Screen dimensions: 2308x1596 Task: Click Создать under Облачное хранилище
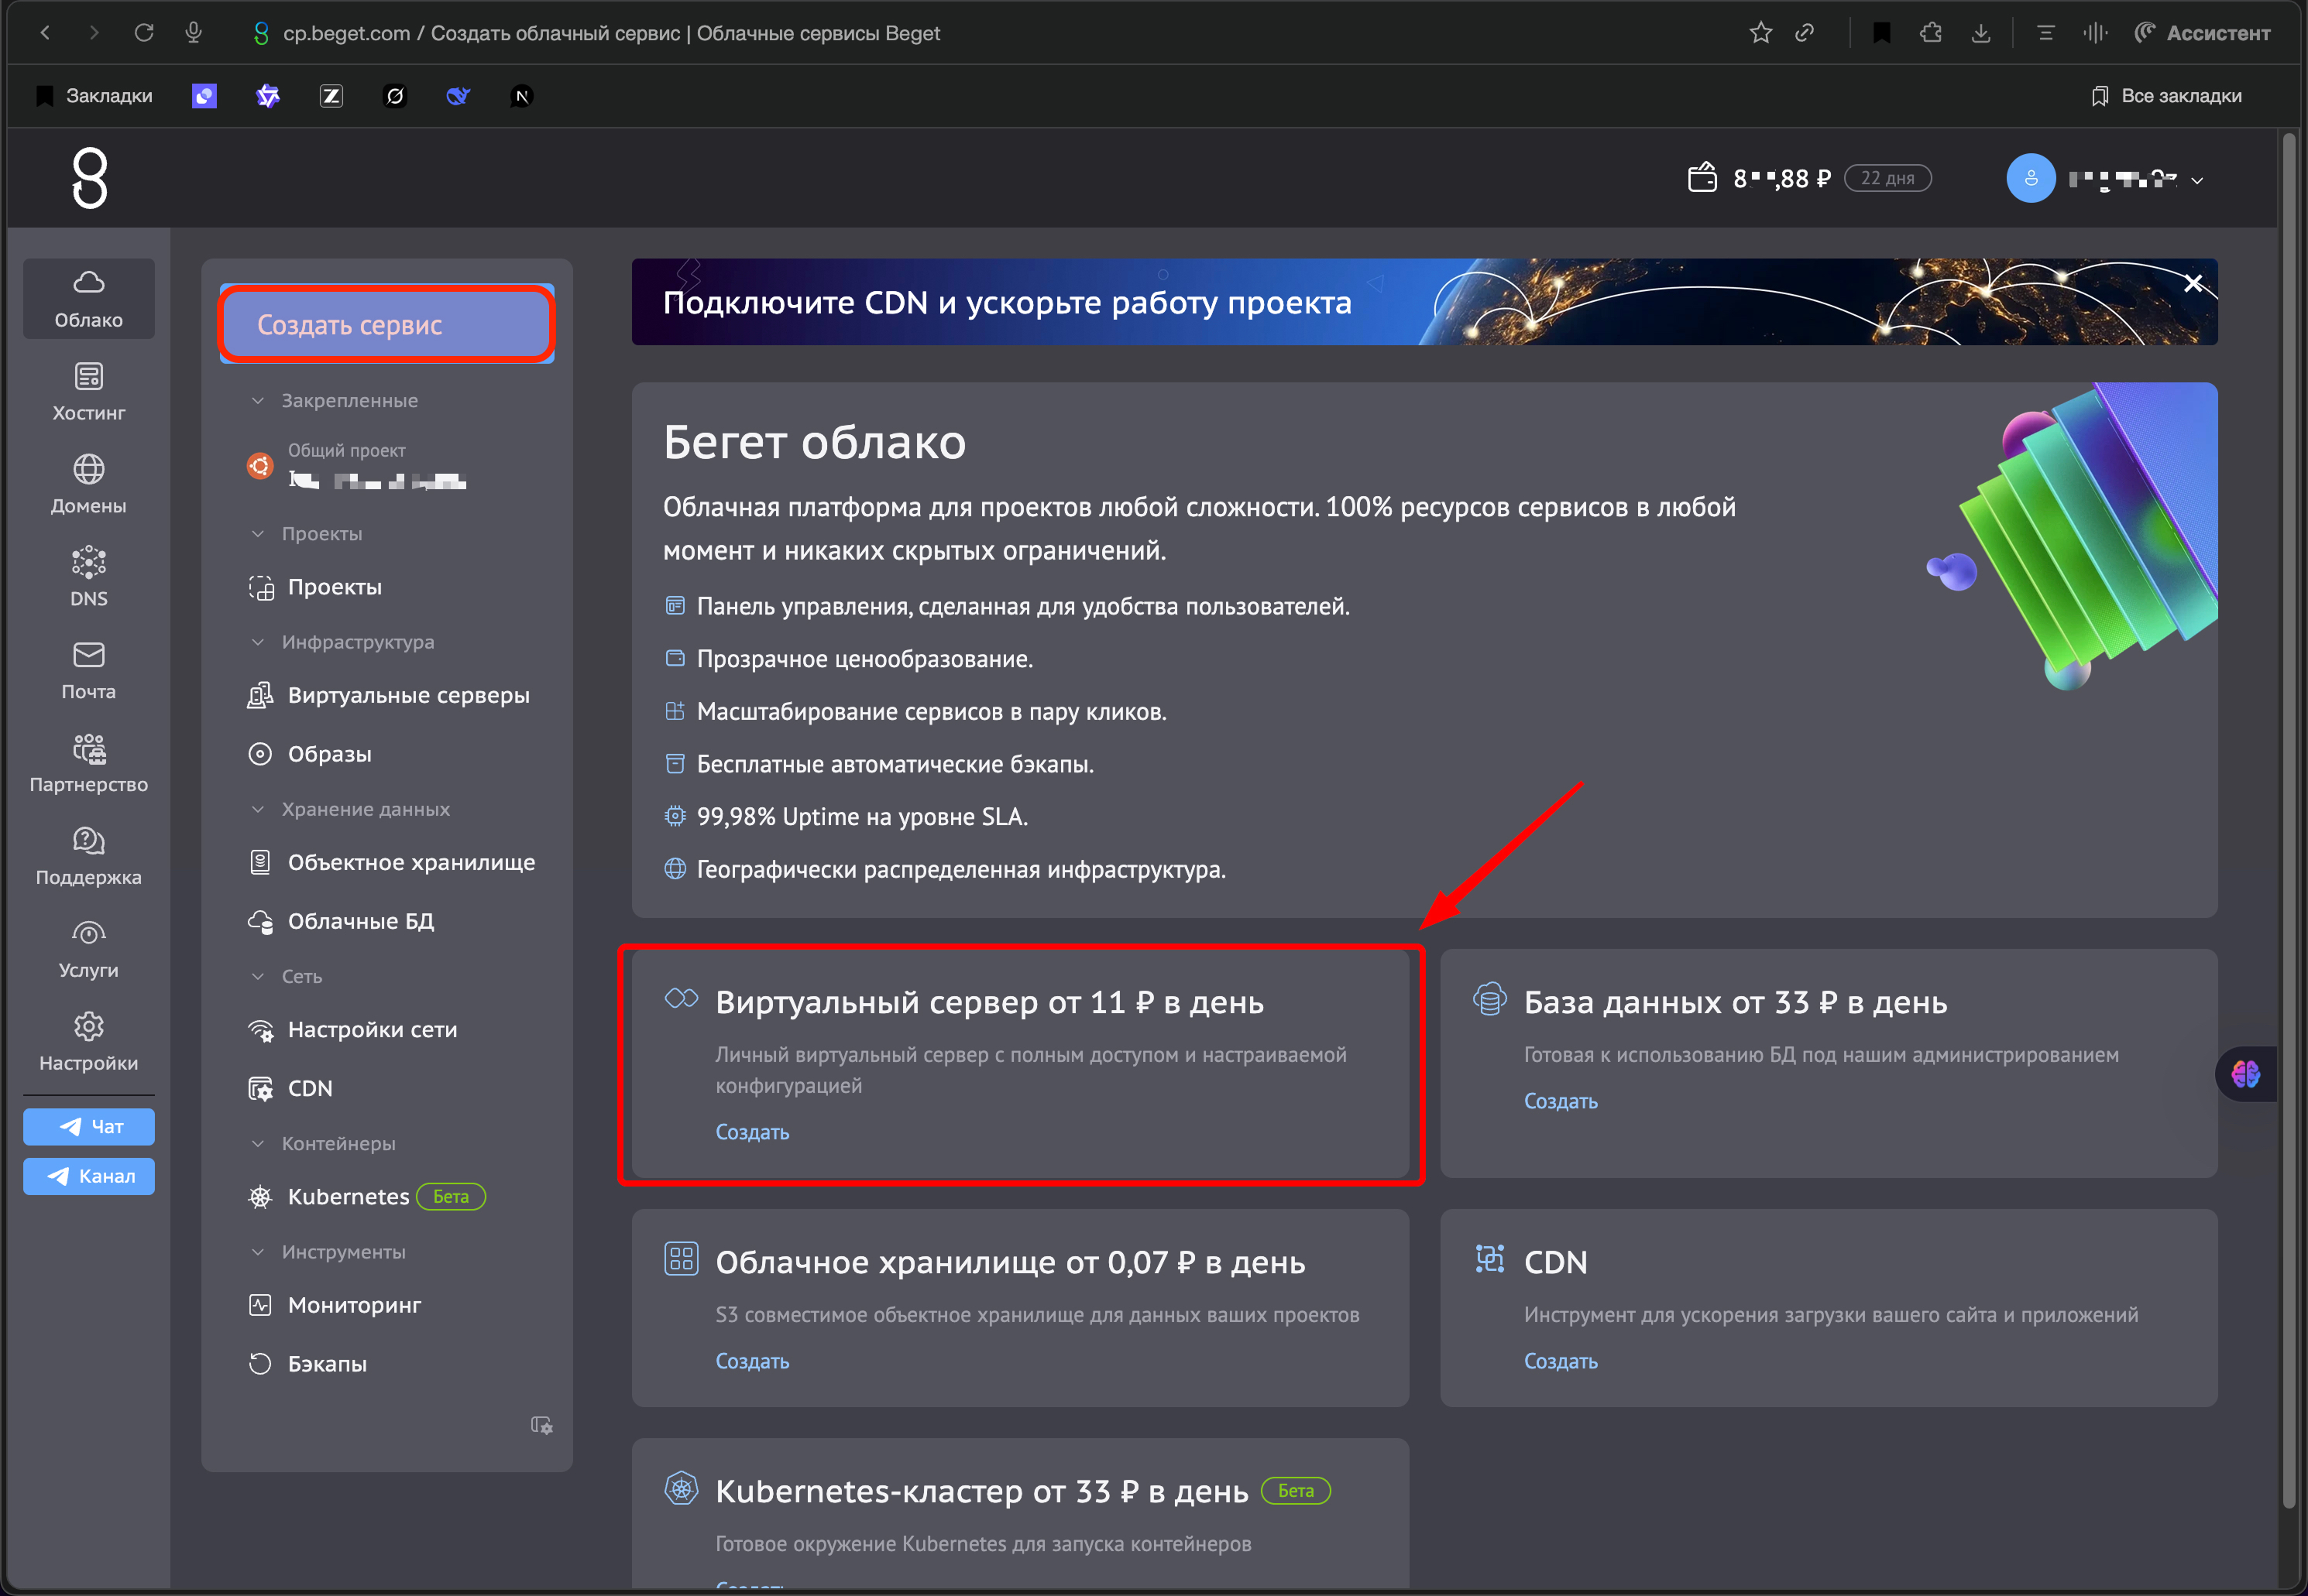click(752, 1361)
